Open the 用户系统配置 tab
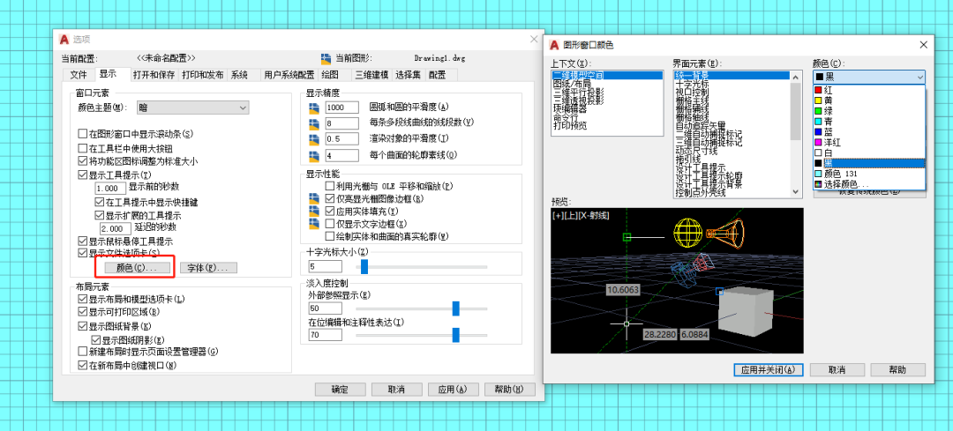Screen dimensions: 953x431 click(x=289, y=75)
